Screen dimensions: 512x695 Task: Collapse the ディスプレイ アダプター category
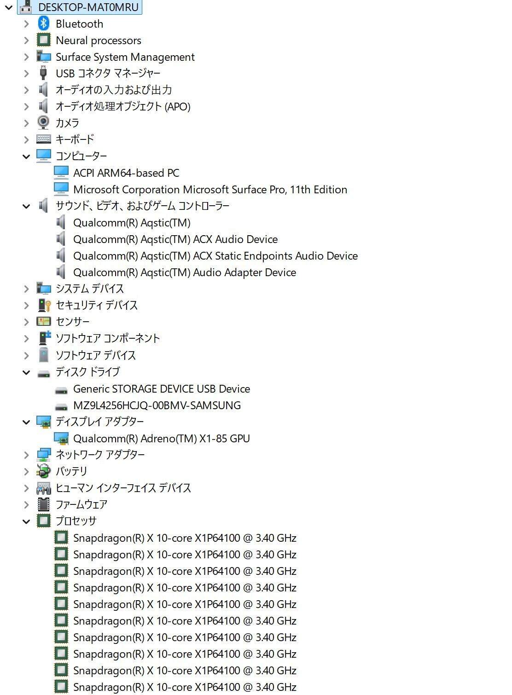(x=26, y=422)
